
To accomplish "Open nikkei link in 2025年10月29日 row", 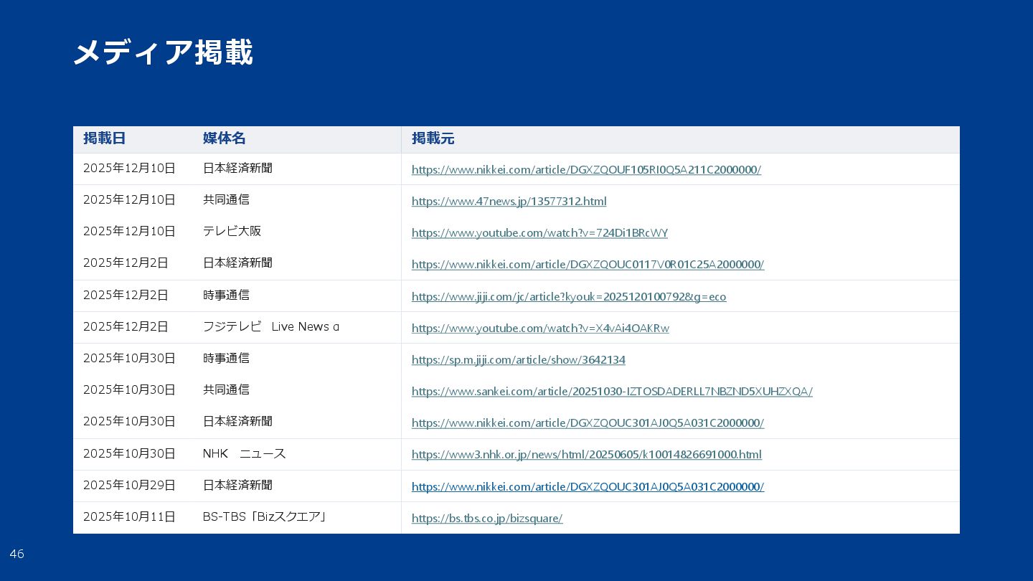I will pyautogui.click(x=588, y=486).
